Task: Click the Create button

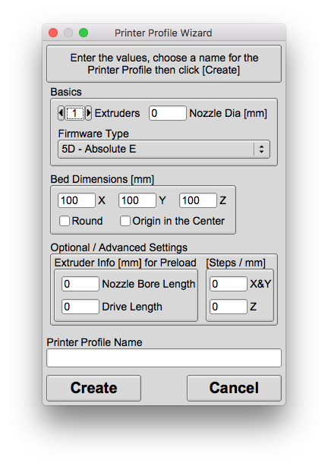Action: pyautogui.click(x=93, y=388)
